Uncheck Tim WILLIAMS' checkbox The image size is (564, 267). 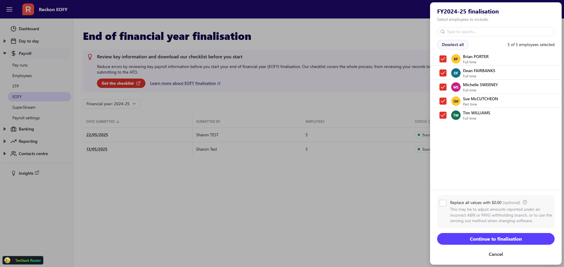[443, 115]
